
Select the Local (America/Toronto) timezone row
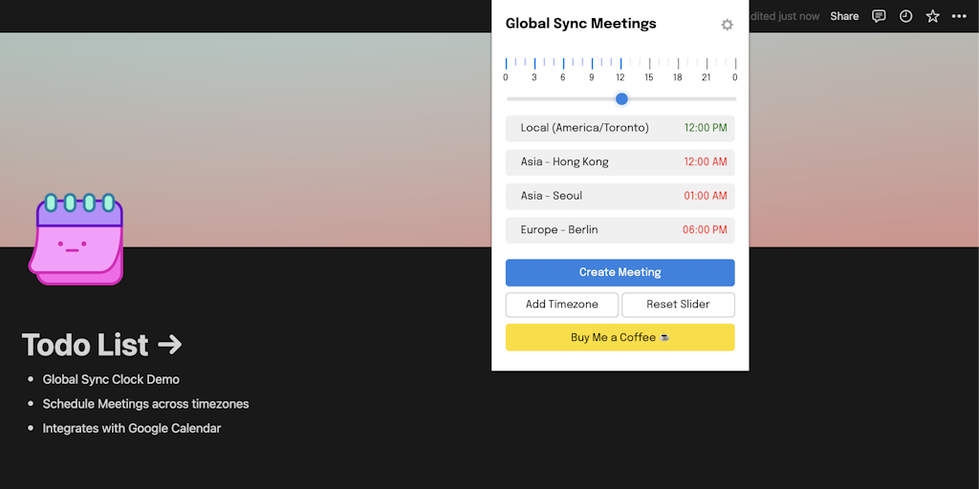tap(620, 128)
